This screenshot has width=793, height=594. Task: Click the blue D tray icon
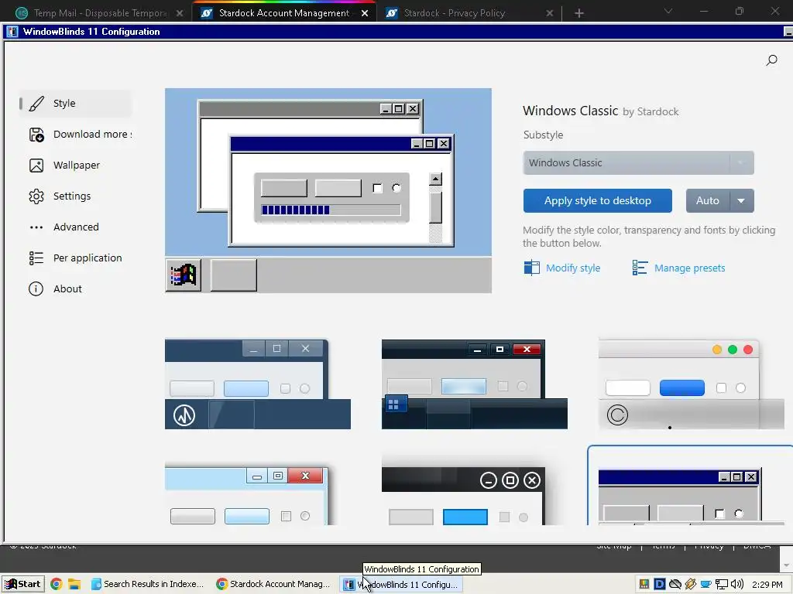[x=660, y=585]
